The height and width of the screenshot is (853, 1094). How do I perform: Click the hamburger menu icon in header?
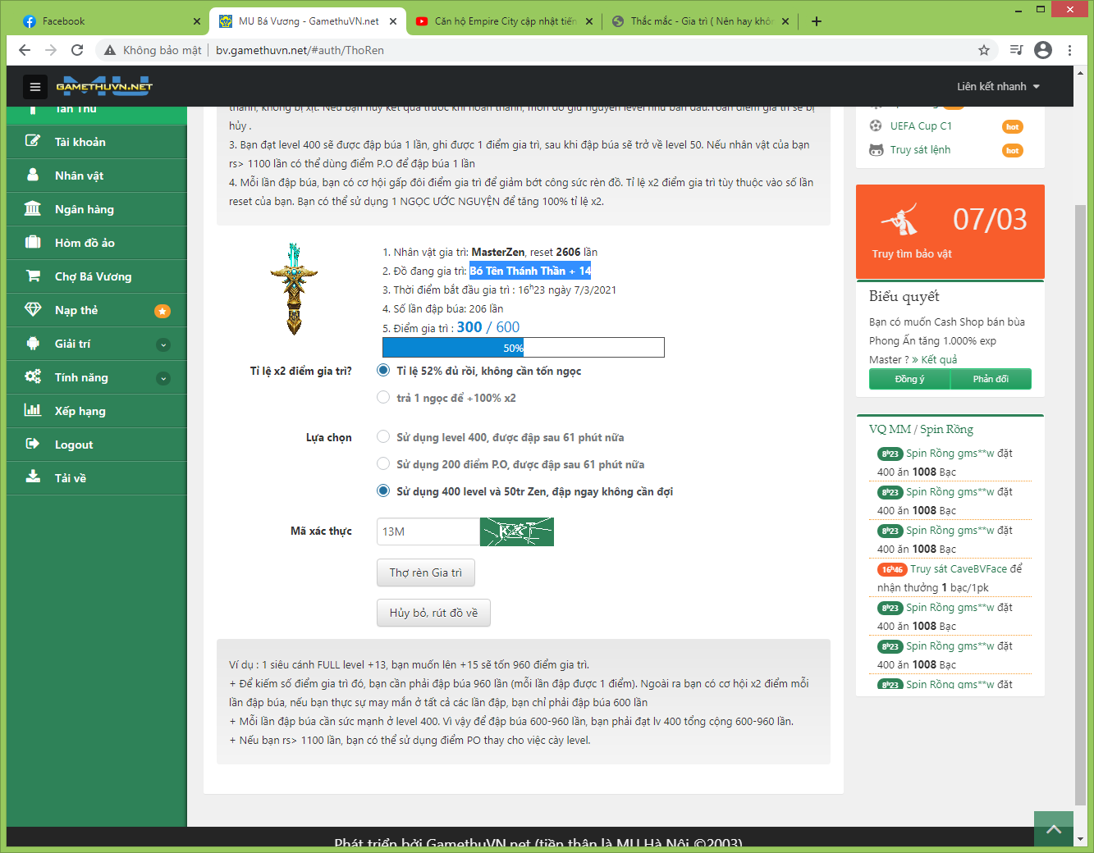tap(34, 86)
